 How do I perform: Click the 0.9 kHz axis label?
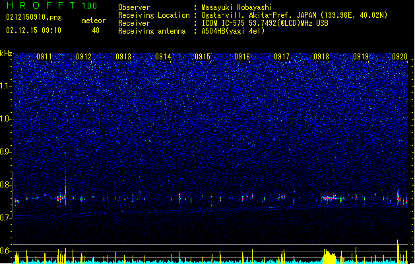(5, 152)
